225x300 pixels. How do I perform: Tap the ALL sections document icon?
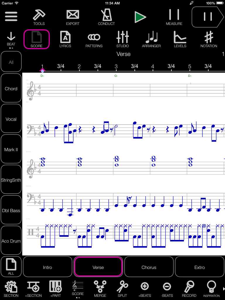pyautogui.click(x=11, y=267)
